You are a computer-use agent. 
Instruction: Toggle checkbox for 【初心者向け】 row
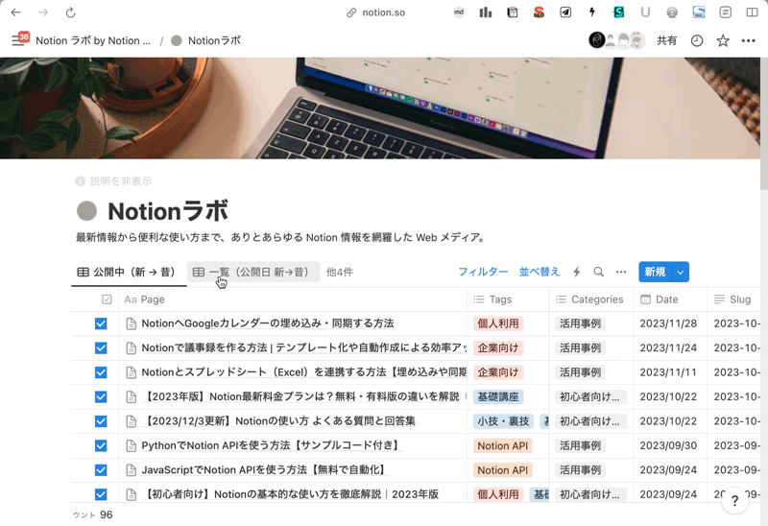[x=101, y=494]
